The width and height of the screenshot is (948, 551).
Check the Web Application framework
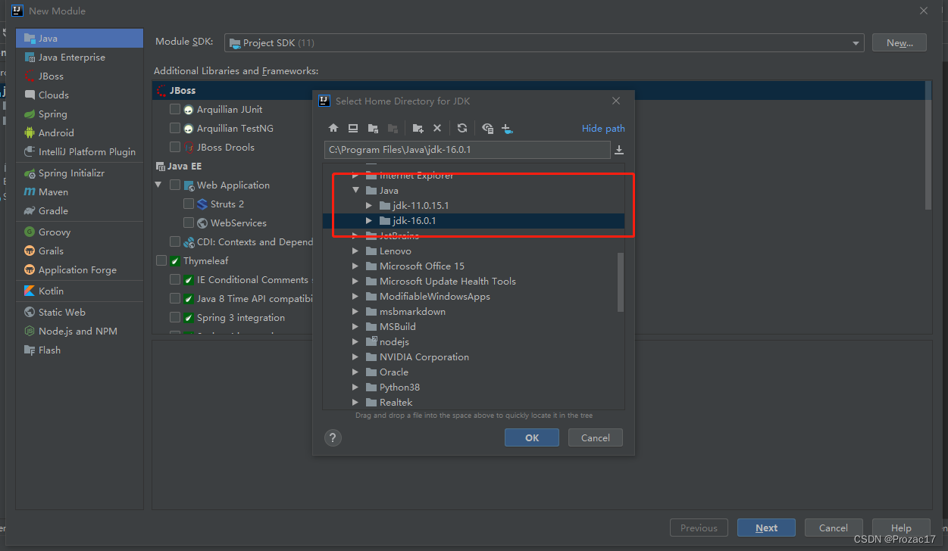175,185
